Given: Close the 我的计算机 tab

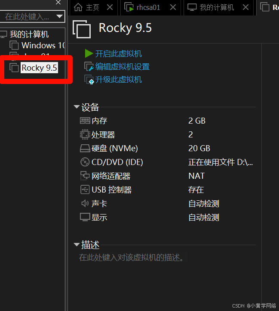Looking at the screenshot, I should click(x=245, y=7).
